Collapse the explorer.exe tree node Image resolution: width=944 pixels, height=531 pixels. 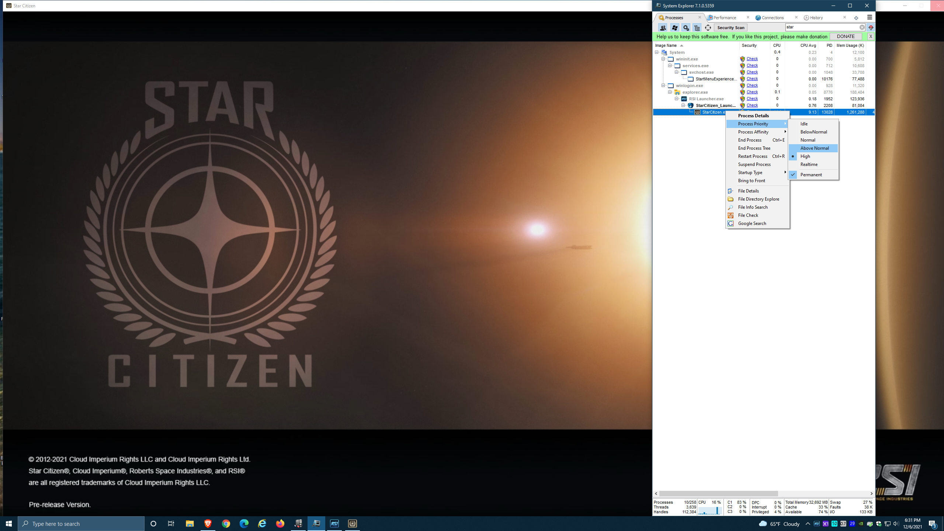pyautogui.click(x=670, y=92)
